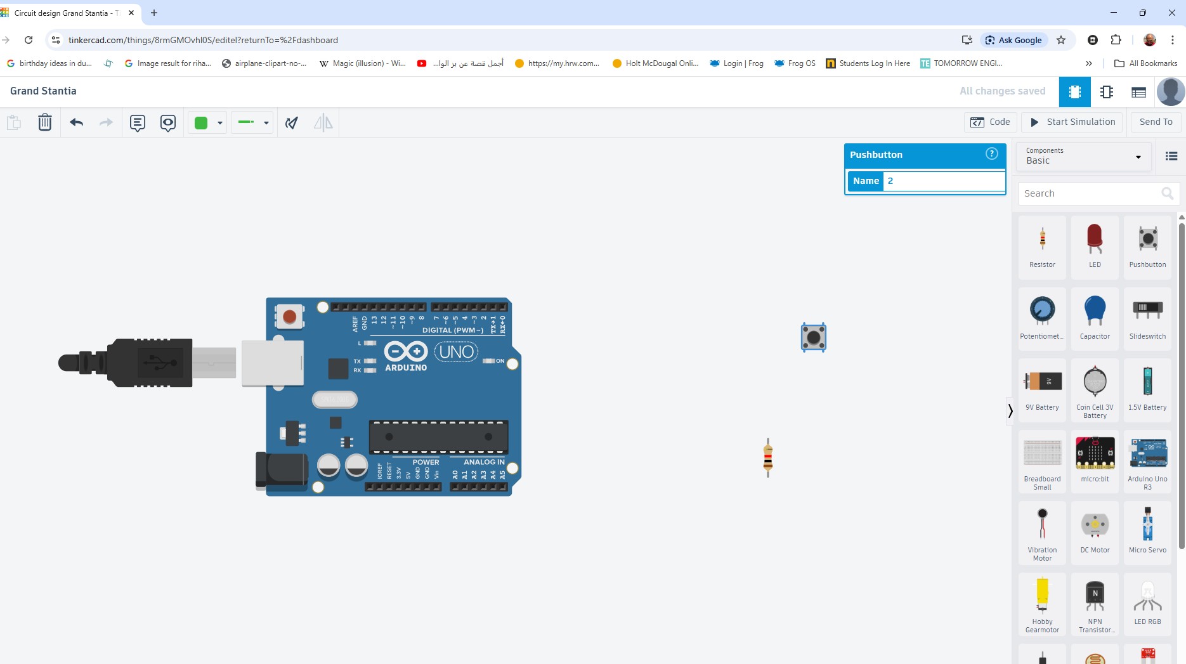
Task: Click the address bar URL
Action: tap(203, 40)
